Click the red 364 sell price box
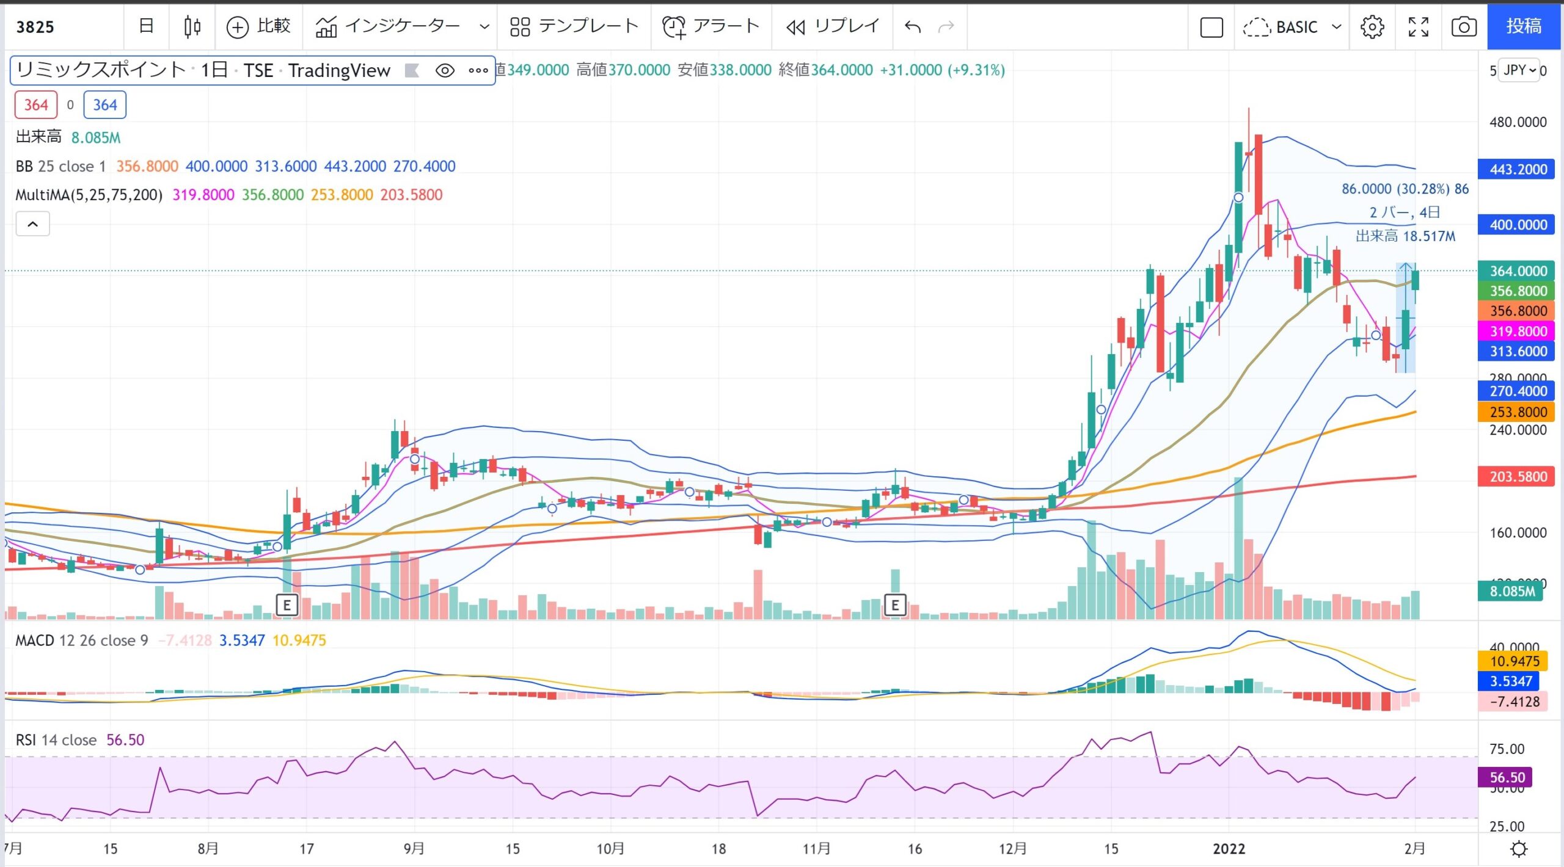Viewport: 1564px width, 867px height. [x=36, y=105]
